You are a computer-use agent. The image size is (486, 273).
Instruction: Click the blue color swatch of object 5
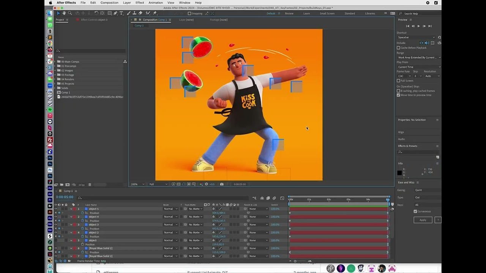(x=86, y=209)
